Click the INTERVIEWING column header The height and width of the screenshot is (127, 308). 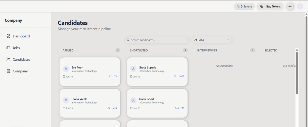(x=207, y=51)
